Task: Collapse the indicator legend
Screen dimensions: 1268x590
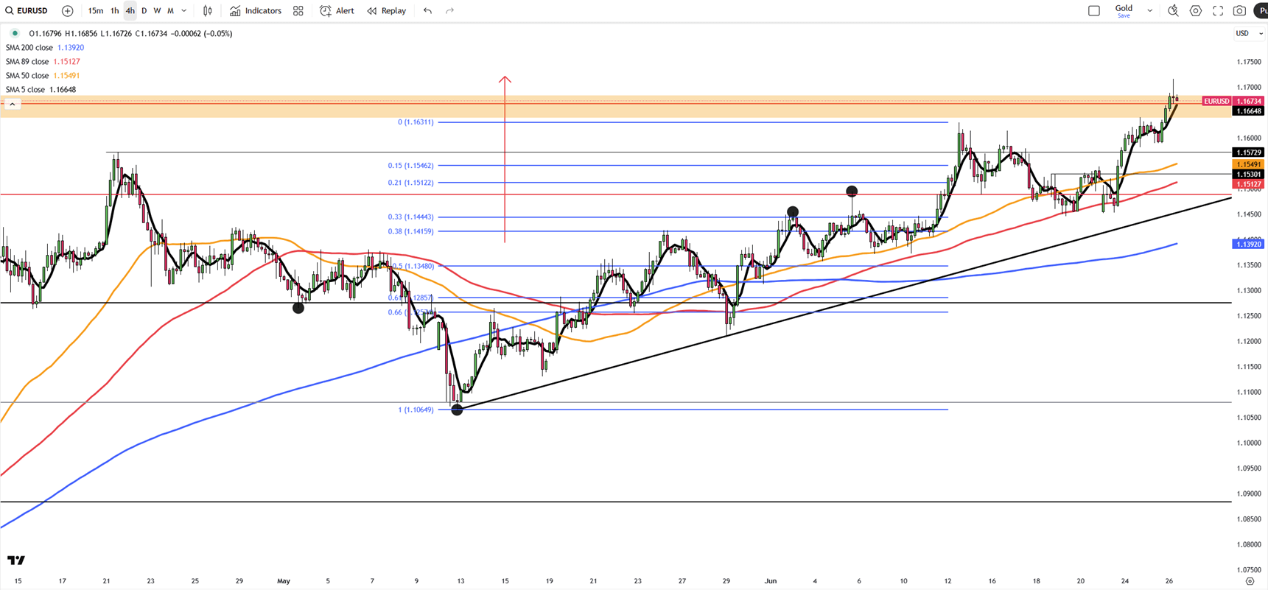Action: click(x=13, y=105)
